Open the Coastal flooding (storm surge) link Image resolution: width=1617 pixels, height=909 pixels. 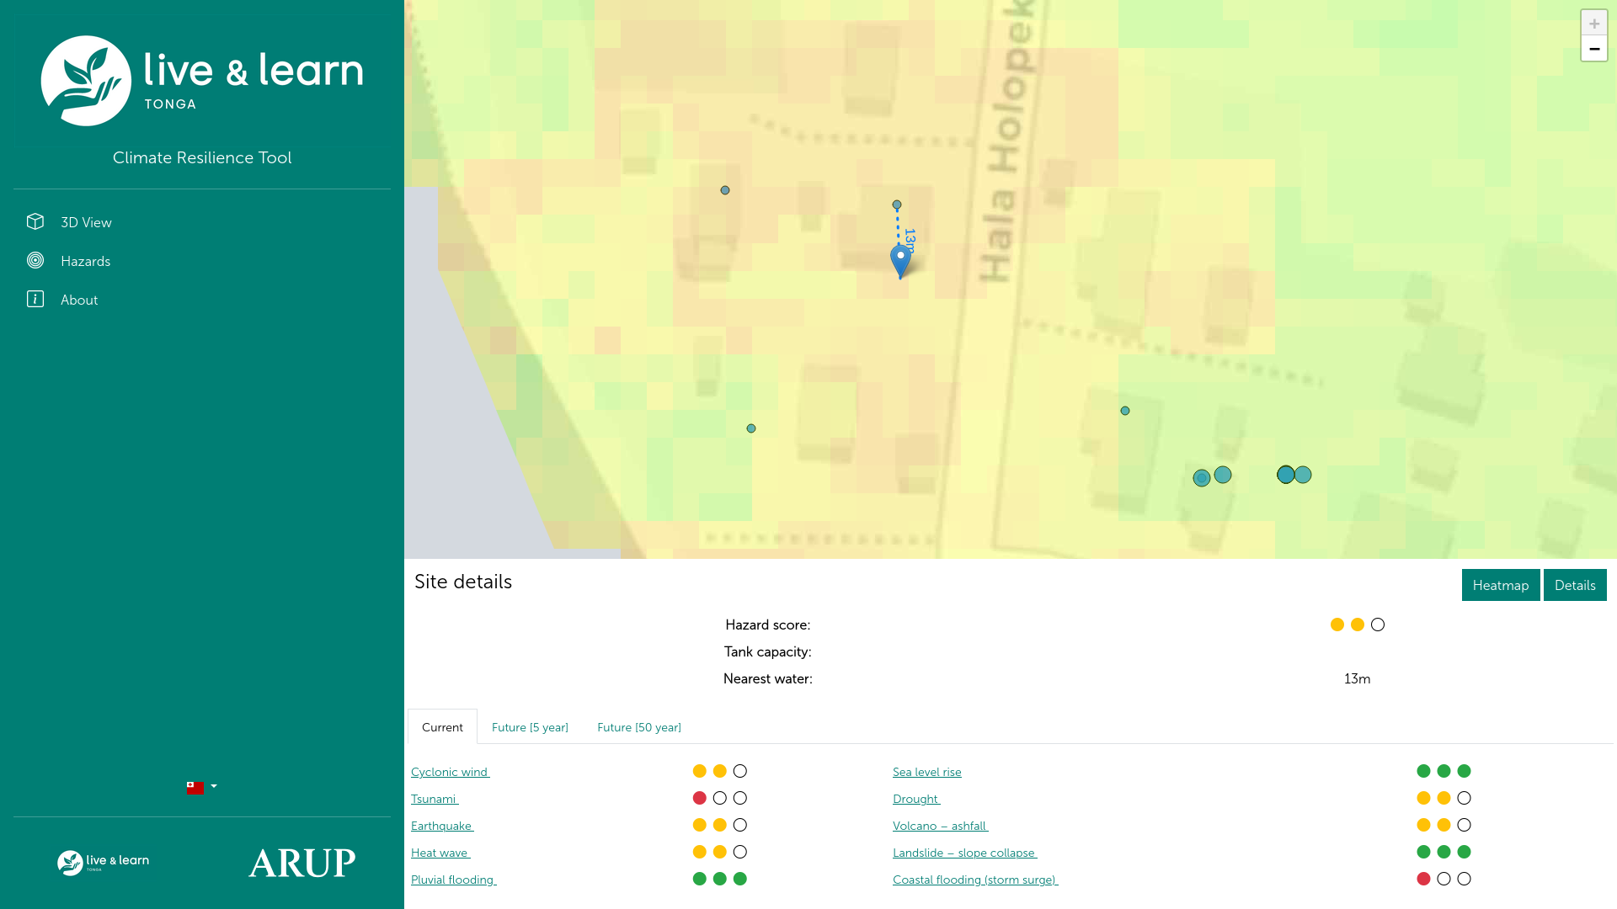974,880
